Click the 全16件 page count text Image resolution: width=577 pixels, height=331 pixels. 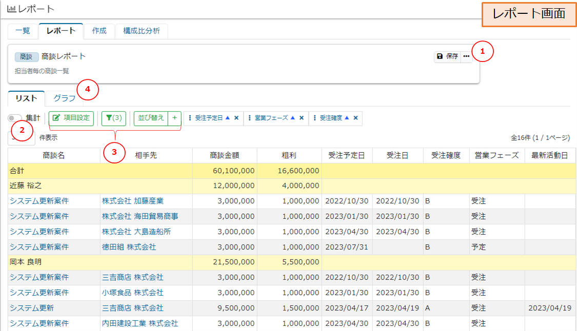click(541, 138)
